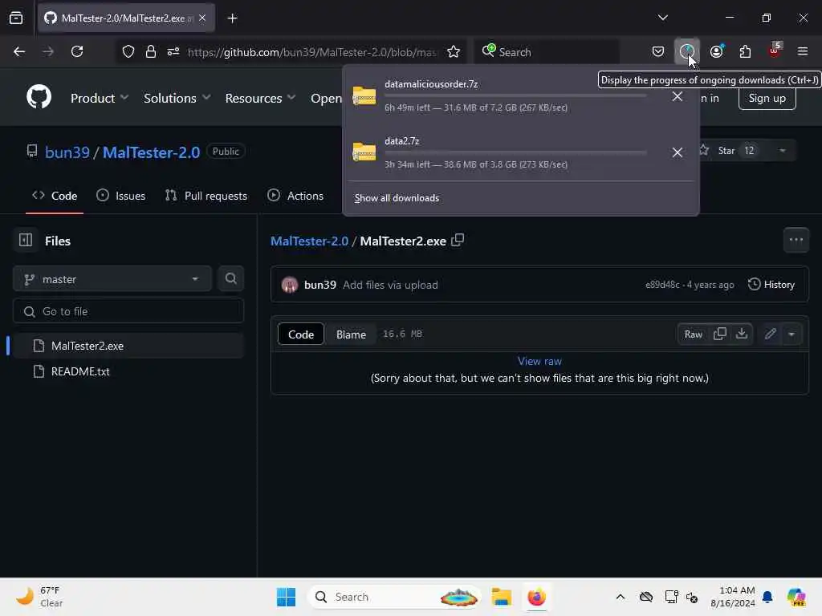The height and width of the screenshot is (616, 822).
Task: Expand the Product menu
Action: coord(99,98)
